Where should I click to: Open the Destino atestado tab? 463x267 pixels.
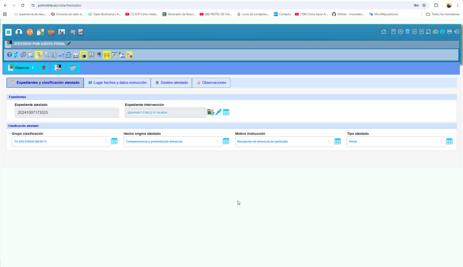(171, 83)
